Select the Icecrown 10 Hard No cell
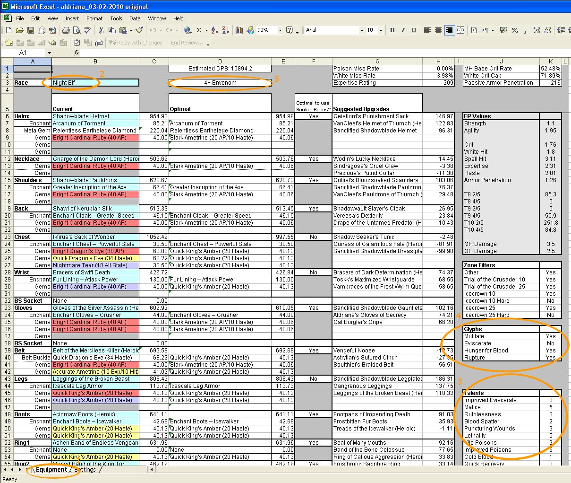 pos(551,301)
